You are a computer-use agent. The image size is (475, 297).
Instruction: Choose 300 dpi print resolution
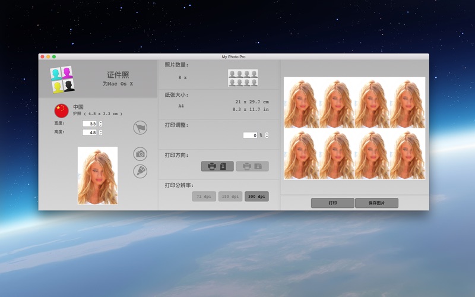pos(256,196)
